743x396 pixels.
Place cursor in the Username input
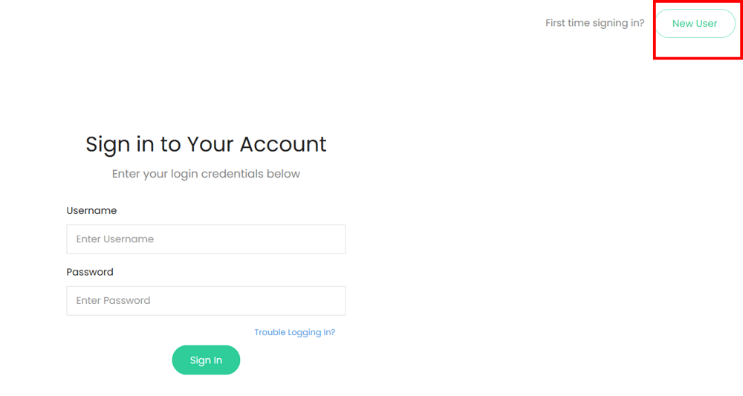pyautogui.click(x=206, y=239)
